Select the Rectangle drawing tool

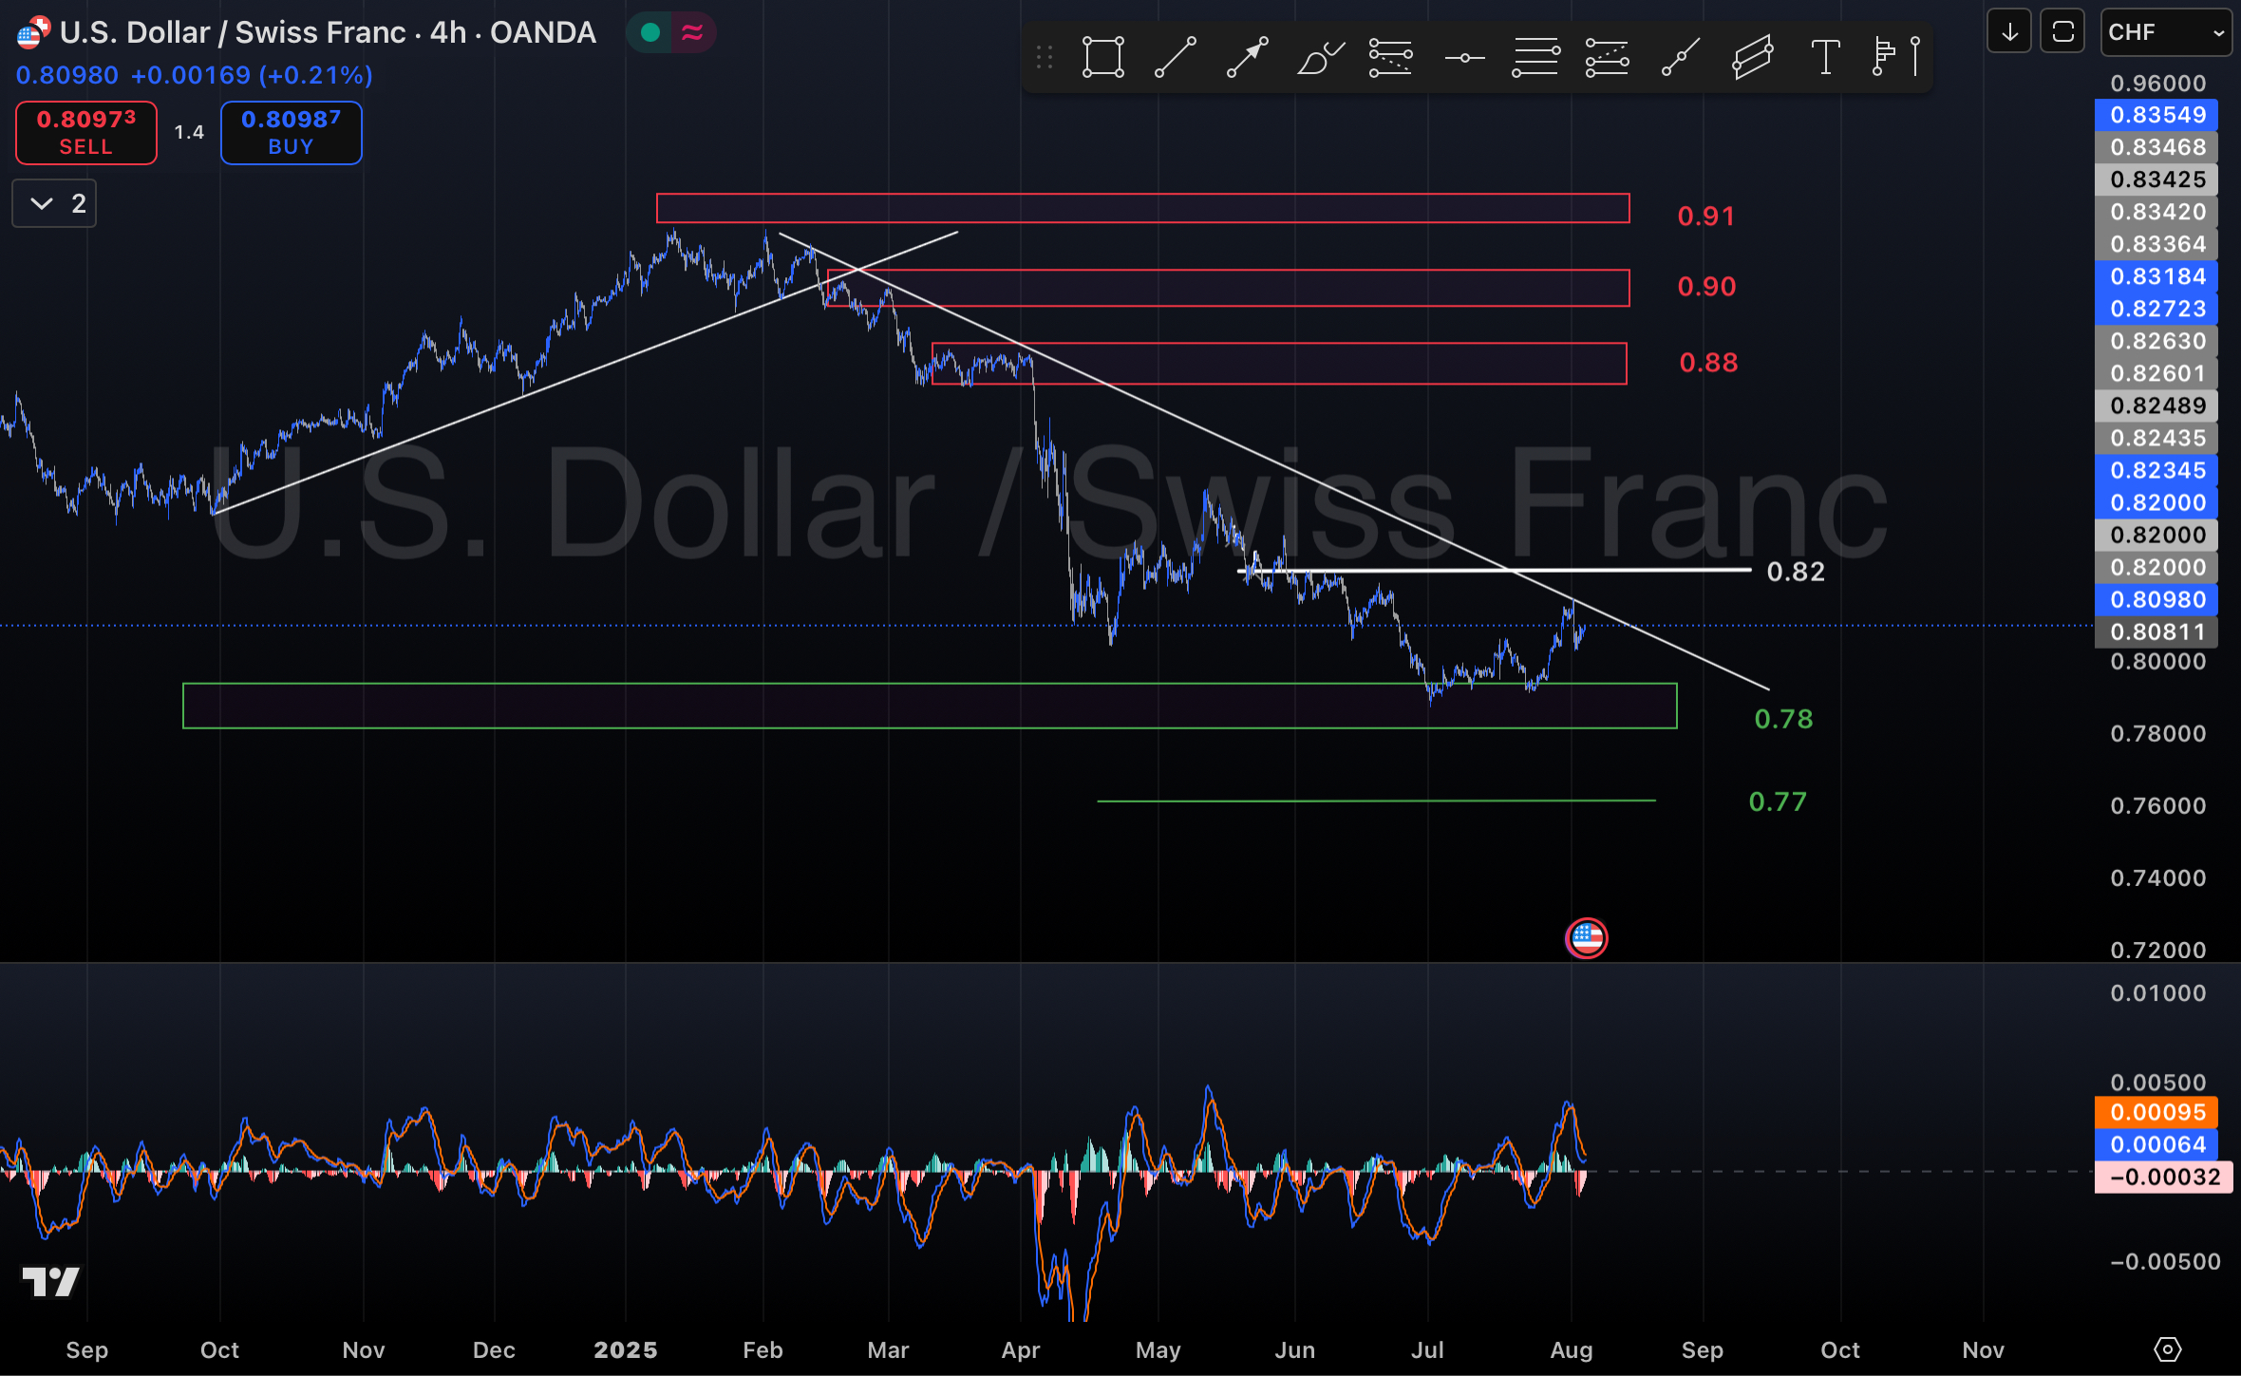pos(1102,57)
